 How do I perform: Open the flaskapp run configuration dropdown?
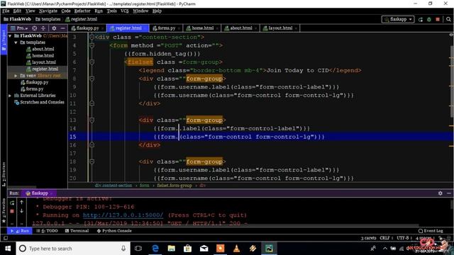(x=398, y=19)
